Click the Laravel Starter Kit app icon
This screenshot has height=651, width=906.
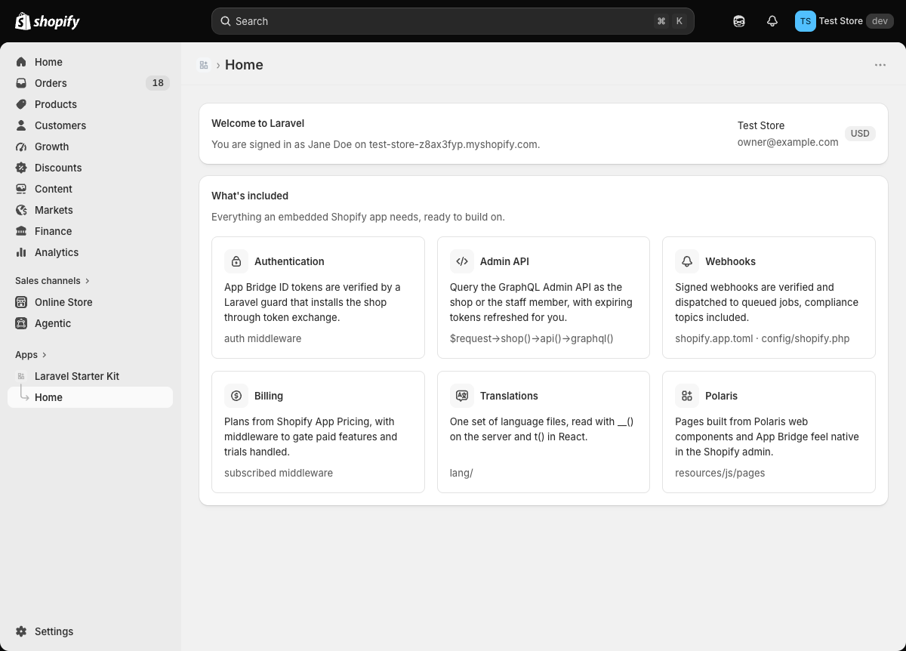coord(21,376)
